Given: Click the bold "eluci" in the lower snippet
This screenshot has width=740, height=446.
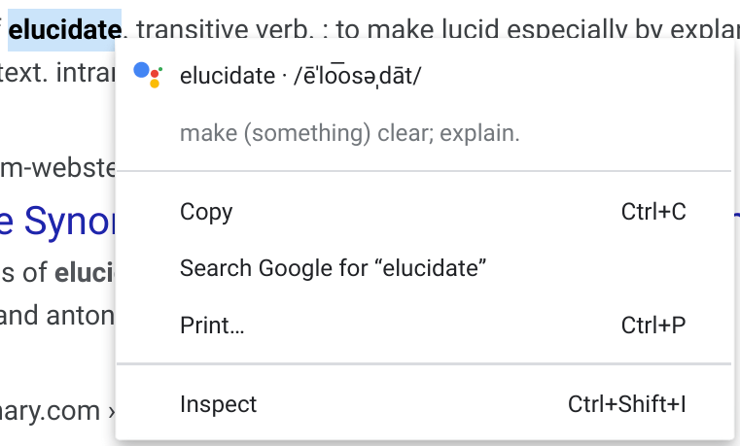Looking at the screenshot, I should tap(86, 273).
